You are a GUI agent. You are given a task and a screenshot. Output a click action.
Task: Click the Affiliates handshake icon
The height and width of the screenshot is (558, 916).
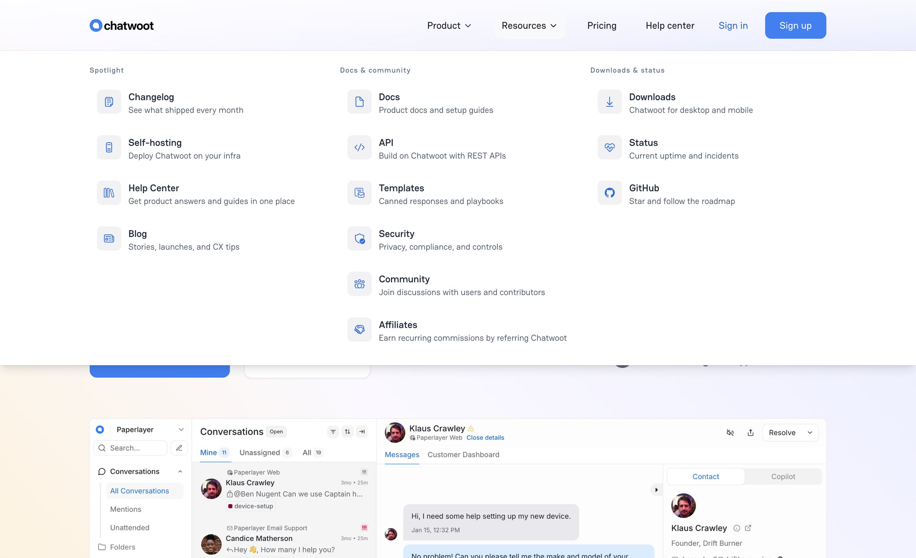(359, 330)
